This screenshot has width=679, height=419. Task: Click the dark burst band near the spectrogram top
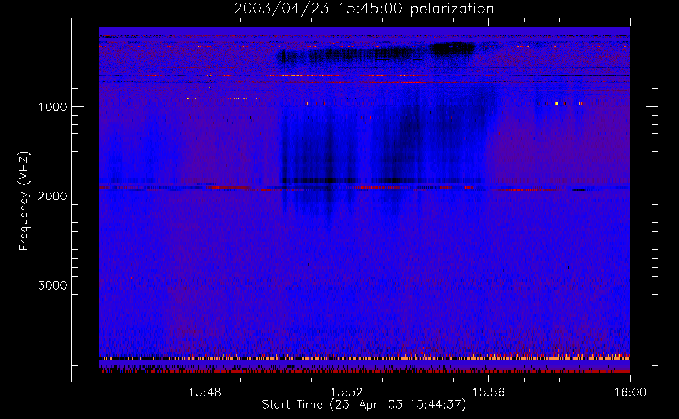(x=376, y=52)
